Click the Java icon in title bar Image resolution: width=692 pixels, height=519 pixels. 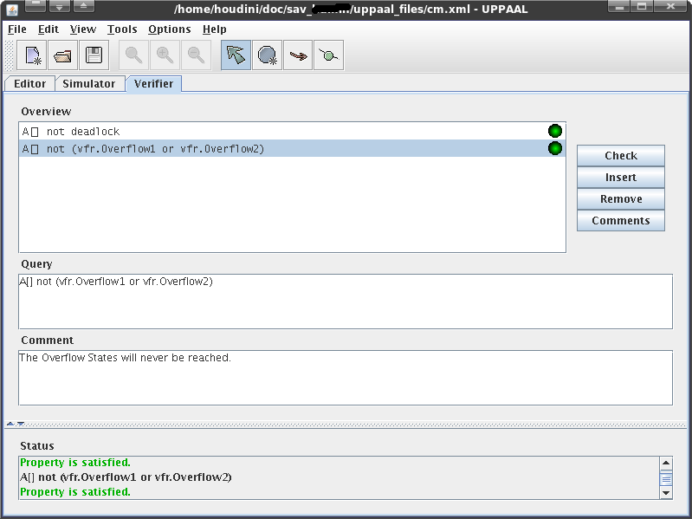(12, 9)
